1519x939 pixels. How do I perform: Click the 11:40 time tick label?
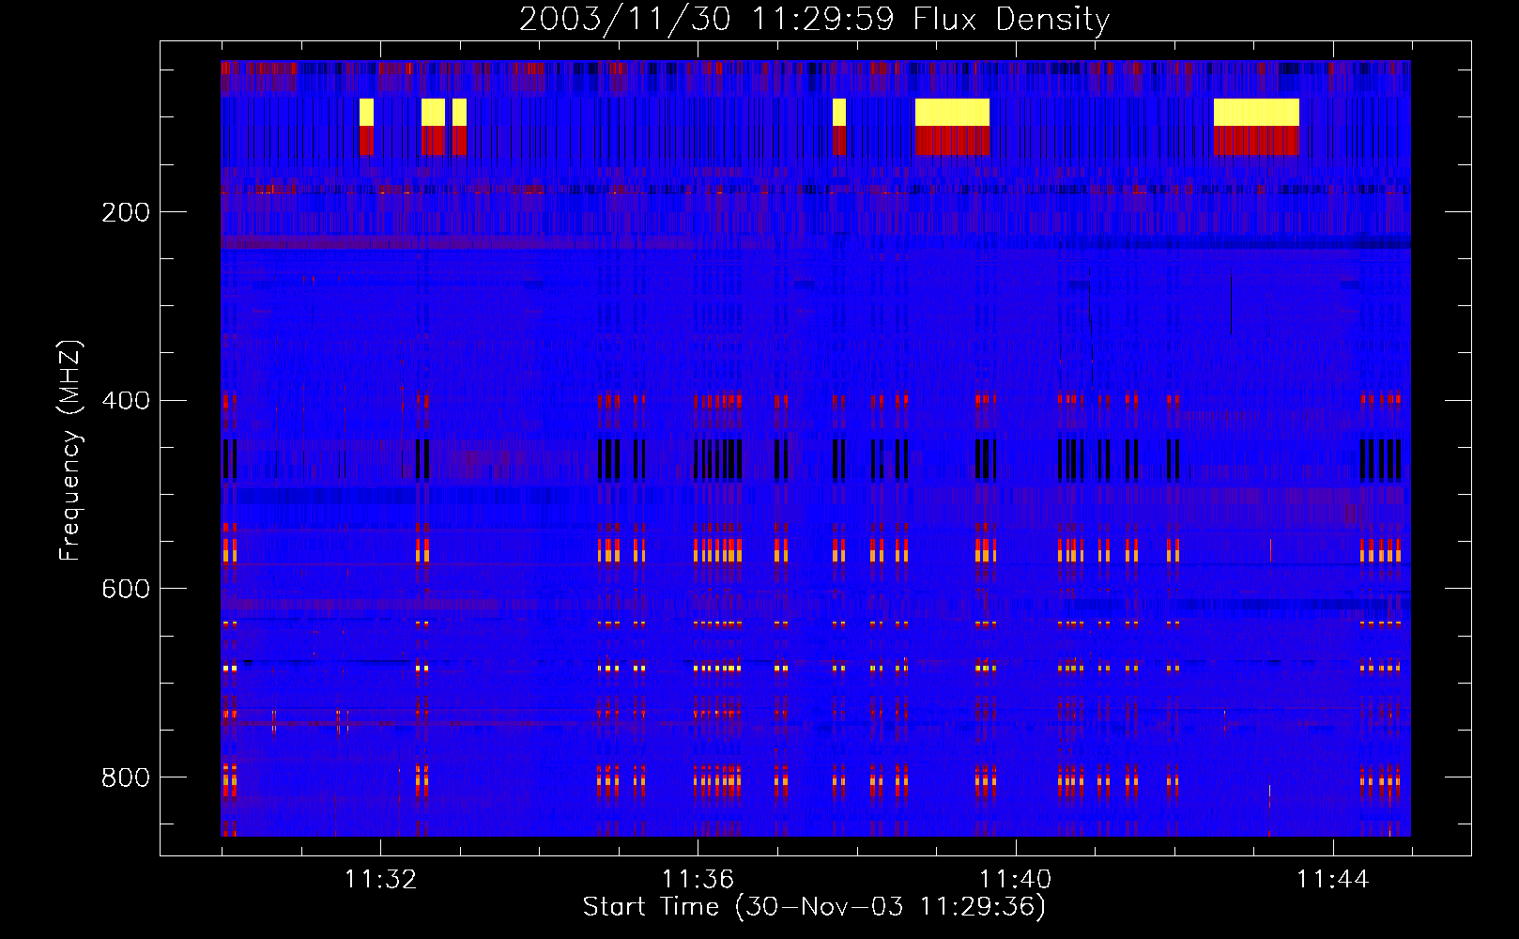1015,880
